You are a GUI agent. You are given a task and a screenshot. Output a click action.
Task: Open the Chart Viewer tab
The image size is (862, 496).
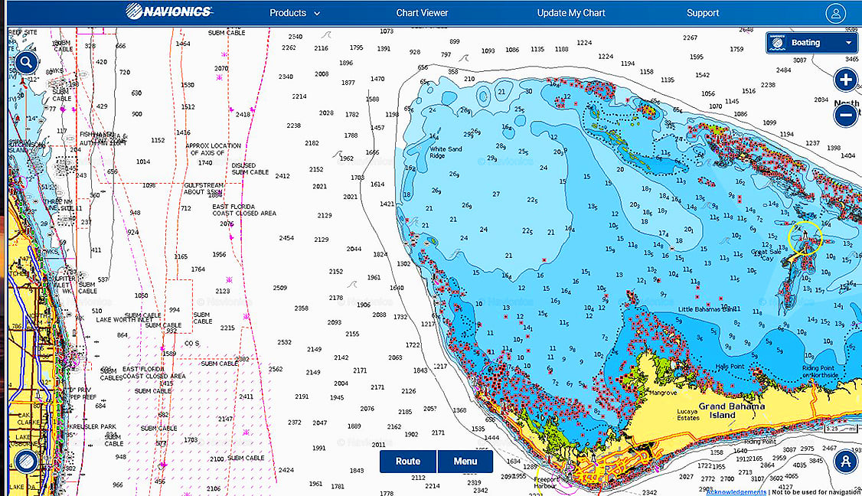tap(422, 13)
